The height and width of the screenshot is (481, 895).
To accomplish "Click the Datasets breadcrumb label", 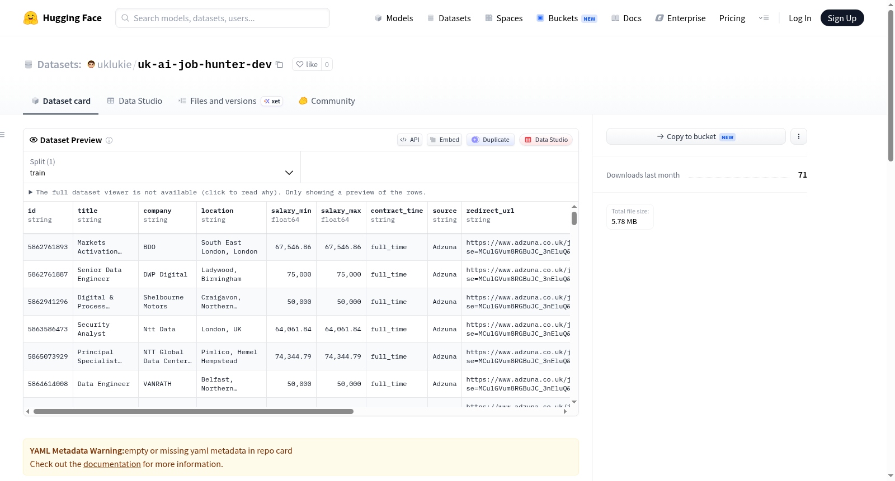I will coord(59,64).
